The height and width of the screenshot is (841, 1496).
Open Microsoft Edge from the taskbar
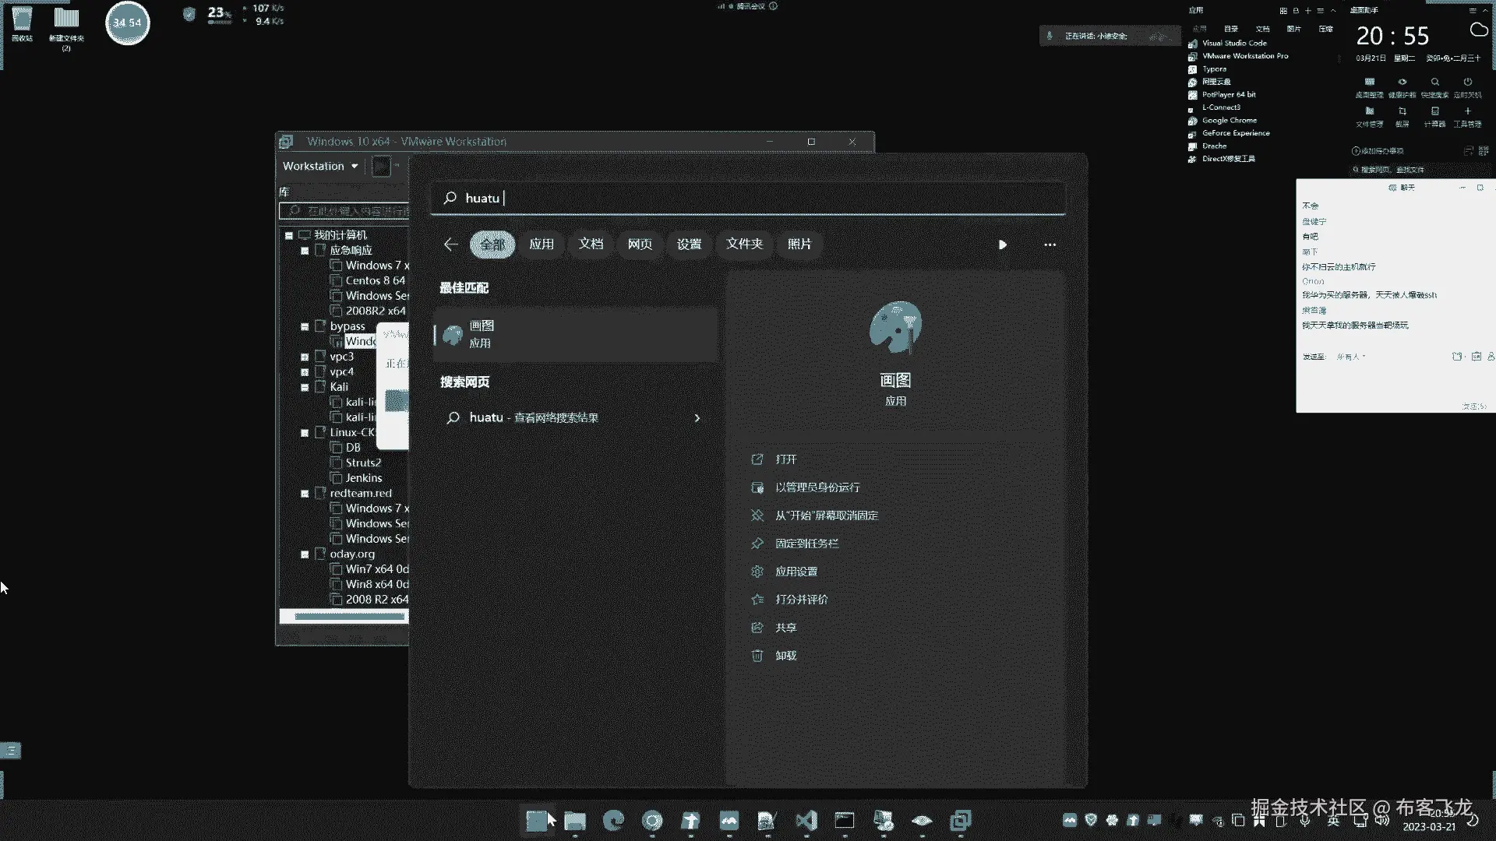[614, 820]
